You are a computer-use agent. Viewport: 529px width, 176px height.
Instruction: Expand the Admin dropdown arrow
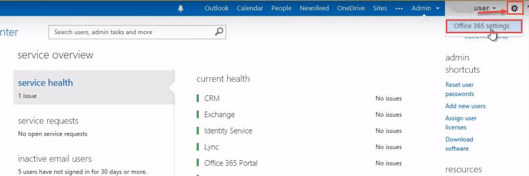438,9
